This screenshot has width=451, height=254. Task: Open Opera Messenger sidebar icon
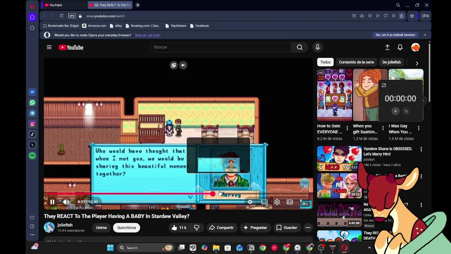(x=32, y=92)
